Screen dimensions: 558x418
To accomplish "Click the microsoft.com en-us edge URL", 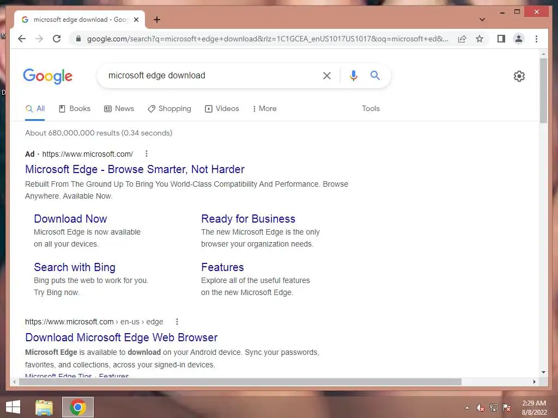I will pos(94,322).
